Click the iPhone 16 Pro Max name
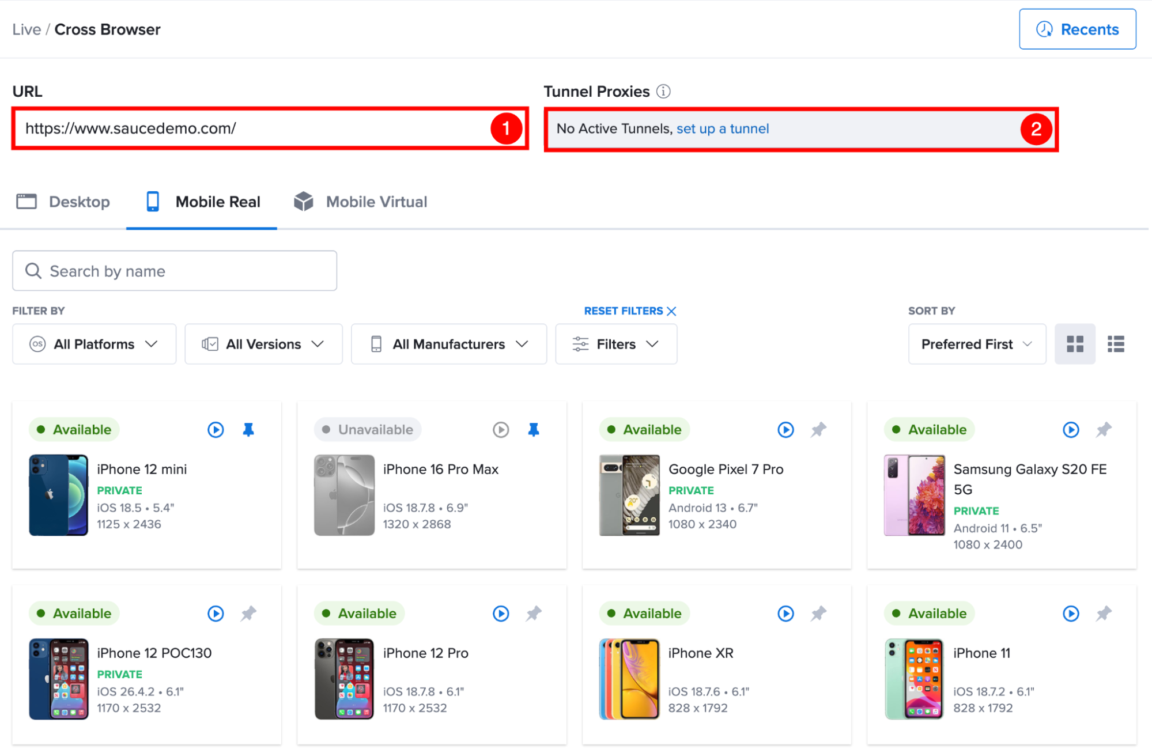1152x753 pixels. [x=441, y=470]
